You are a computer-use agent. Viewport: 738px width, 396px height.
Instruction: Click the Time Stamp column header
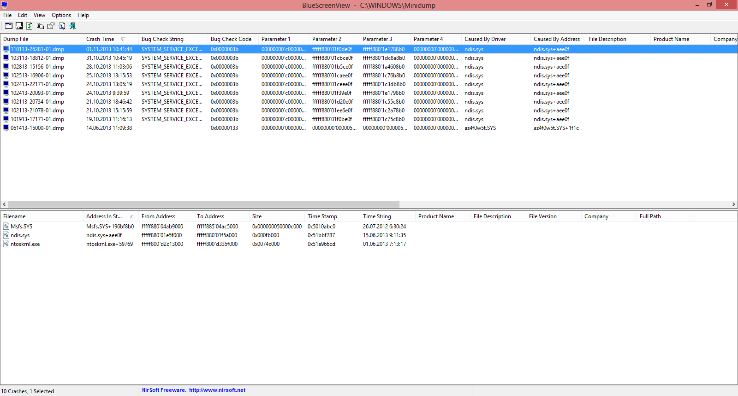(x=332, y=216)
